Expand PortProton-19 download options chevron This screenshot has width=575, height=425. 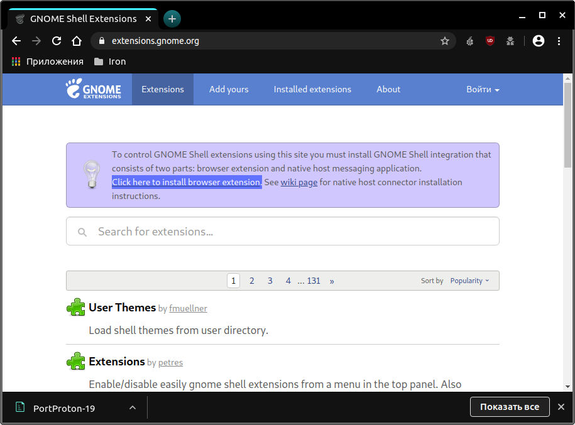(x=132, y=407)
